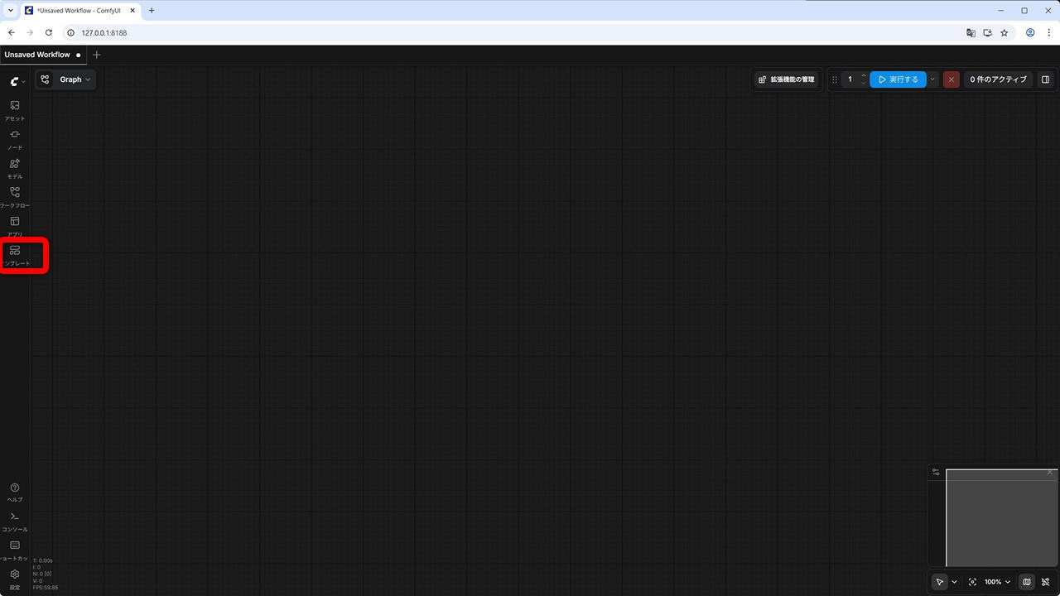Open the テンプレート (Templates) sidebar icon

(x=15, y=254)
